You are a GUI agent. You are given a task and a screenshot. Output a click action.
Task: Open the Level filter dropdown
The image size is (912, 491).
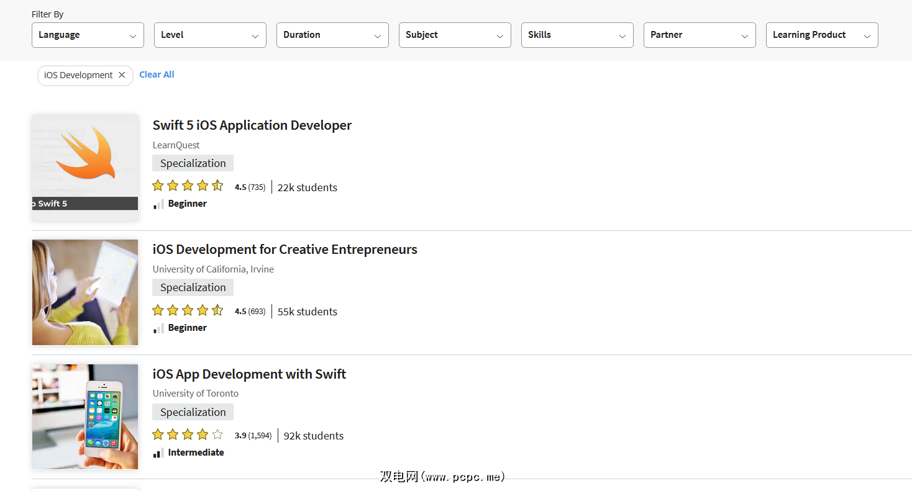coord(210,35)
